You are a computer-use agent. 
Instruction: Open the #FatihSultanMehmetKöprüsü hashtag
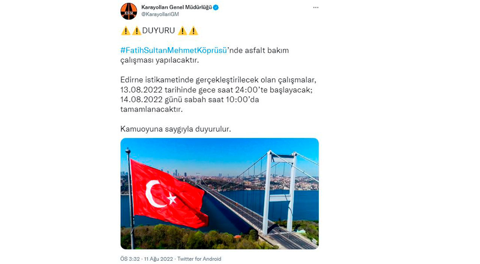point(174,50)
